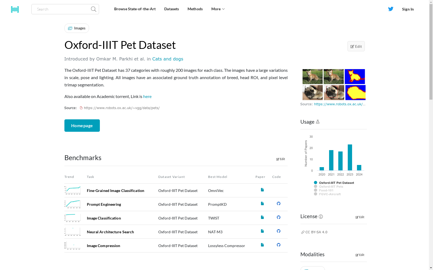433x270 pixels.
Task: Click the 2020 bar in Usage chart
Action: pos(322,169)
